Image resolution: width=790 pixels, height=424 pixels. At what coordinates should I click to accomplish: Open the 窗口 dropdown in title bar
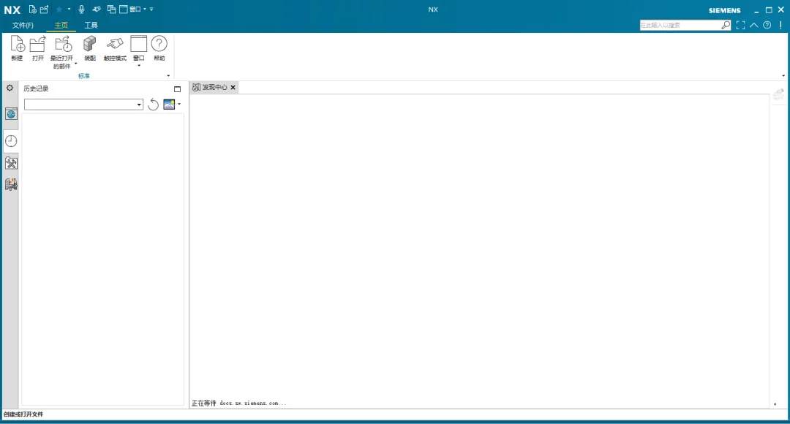click(133, 9)
